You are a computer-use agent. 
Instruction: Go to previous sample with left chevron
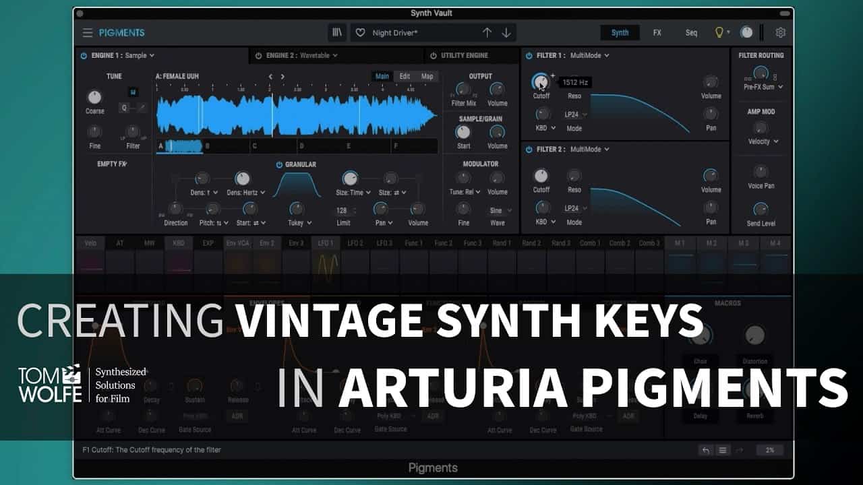(270, 76)
